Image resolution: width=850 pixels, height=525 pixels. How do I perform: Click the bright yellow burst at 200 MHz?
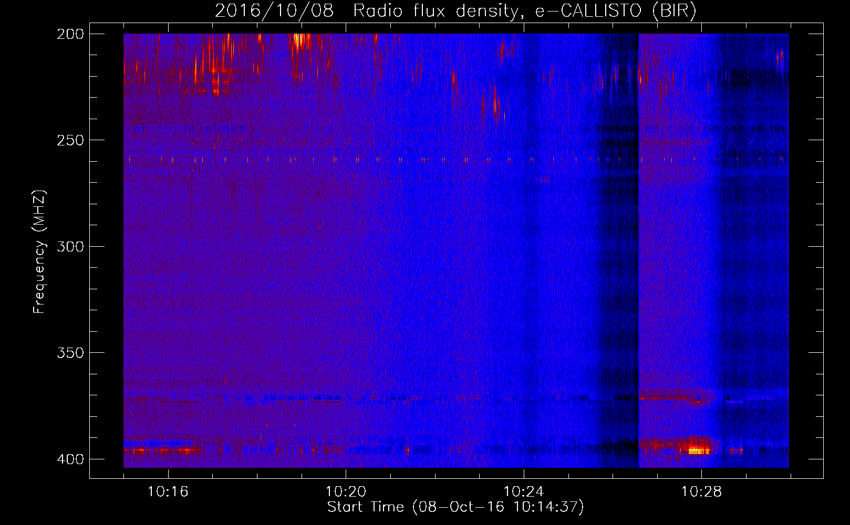(x=300, y=40)
